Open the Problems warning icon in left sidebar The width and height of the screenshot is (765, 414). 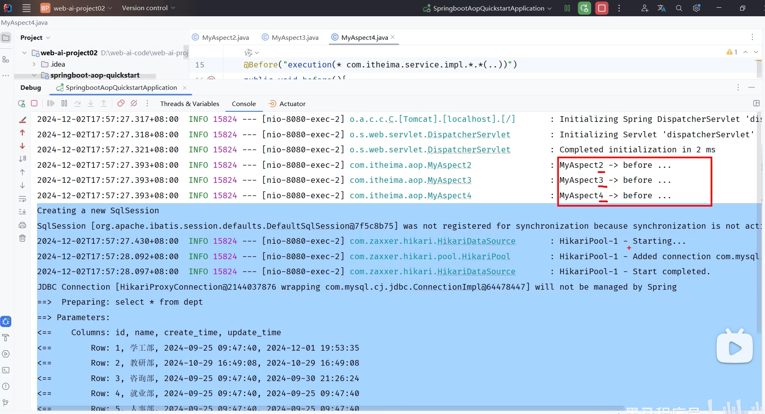tap(6, 386)
